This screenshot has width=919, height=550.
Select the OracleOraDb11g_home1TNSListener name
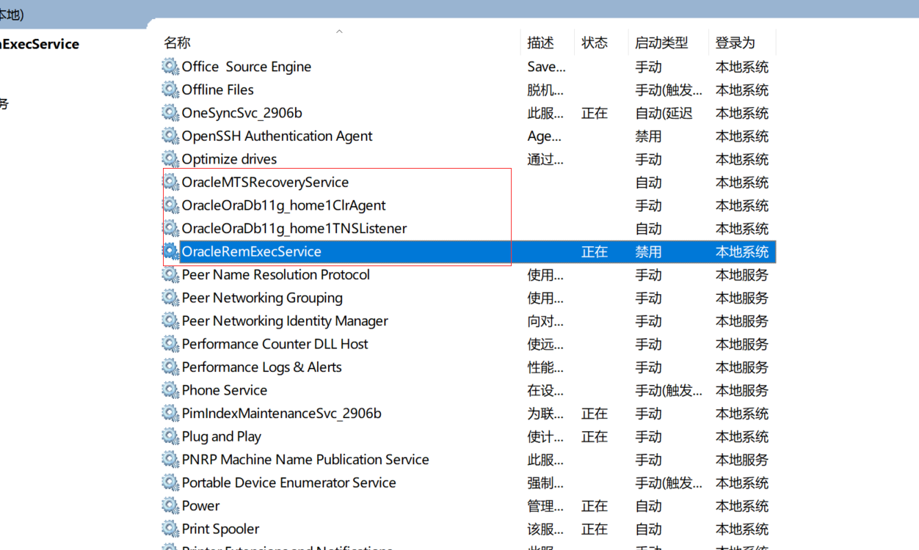click(x=294, y=229)
